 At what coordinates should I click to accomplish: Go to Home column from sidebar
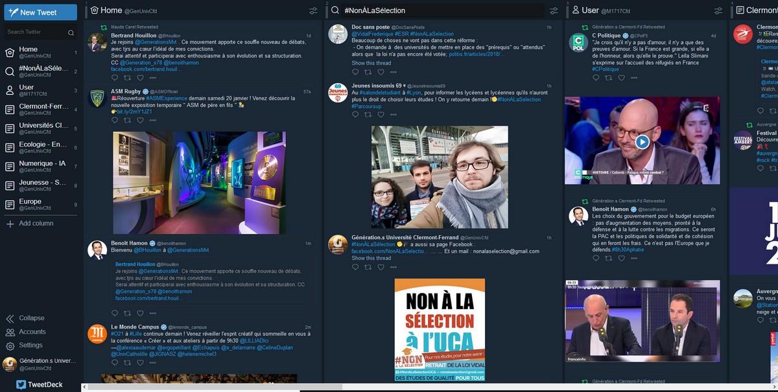40,52
